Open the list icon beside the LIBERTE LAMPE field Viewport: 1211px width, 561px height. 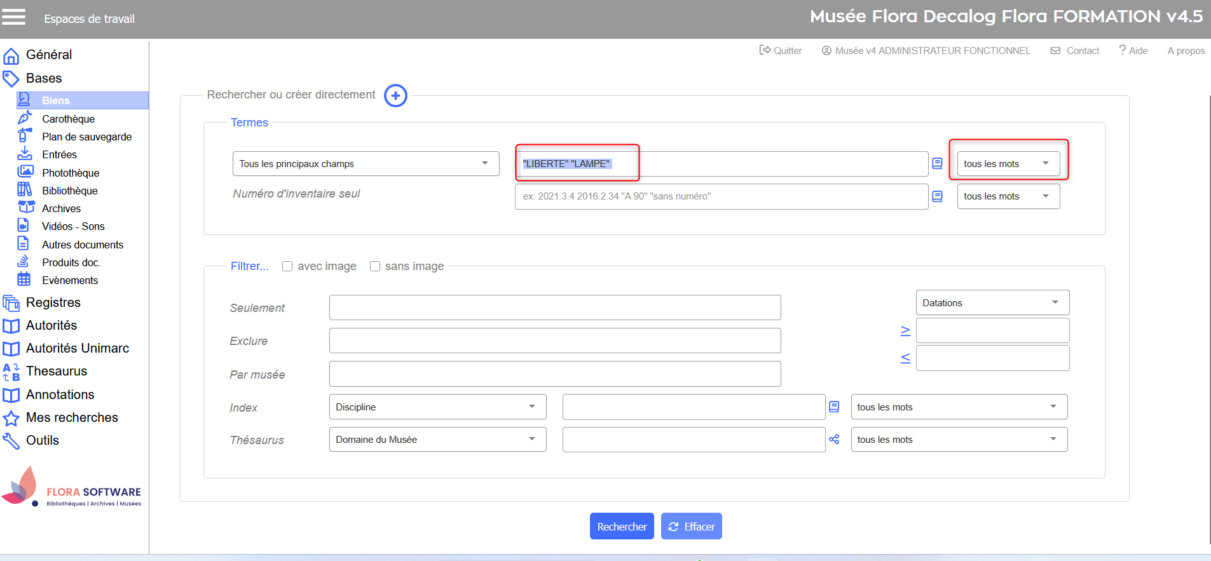[937, 164]
